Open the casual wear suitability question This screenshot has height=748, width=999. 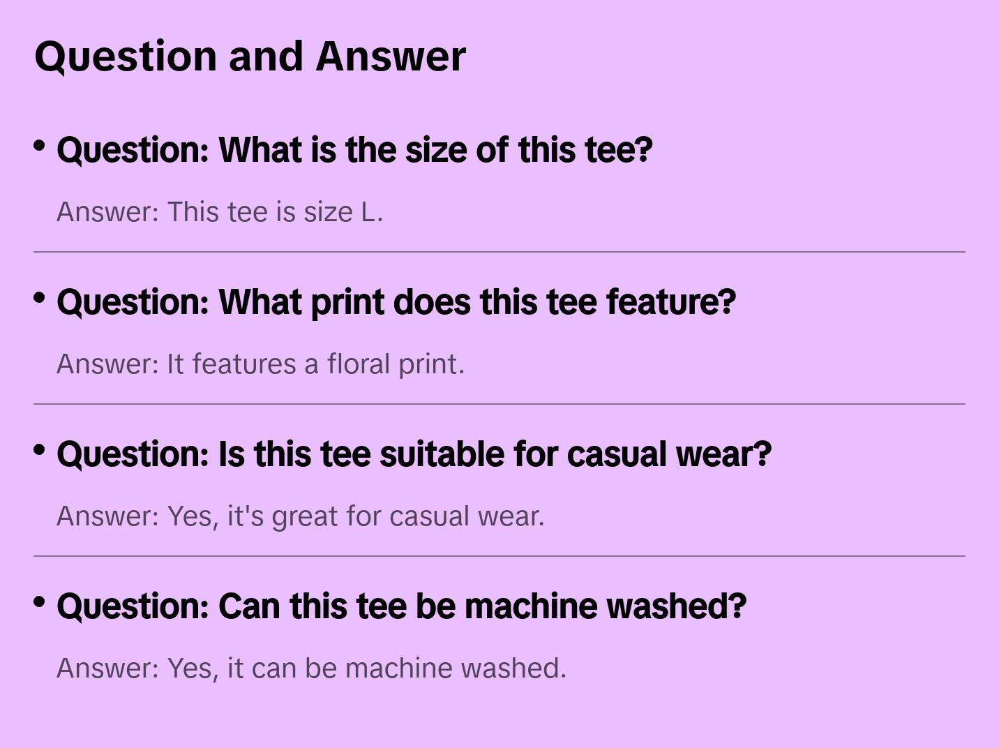click(414, 454)
